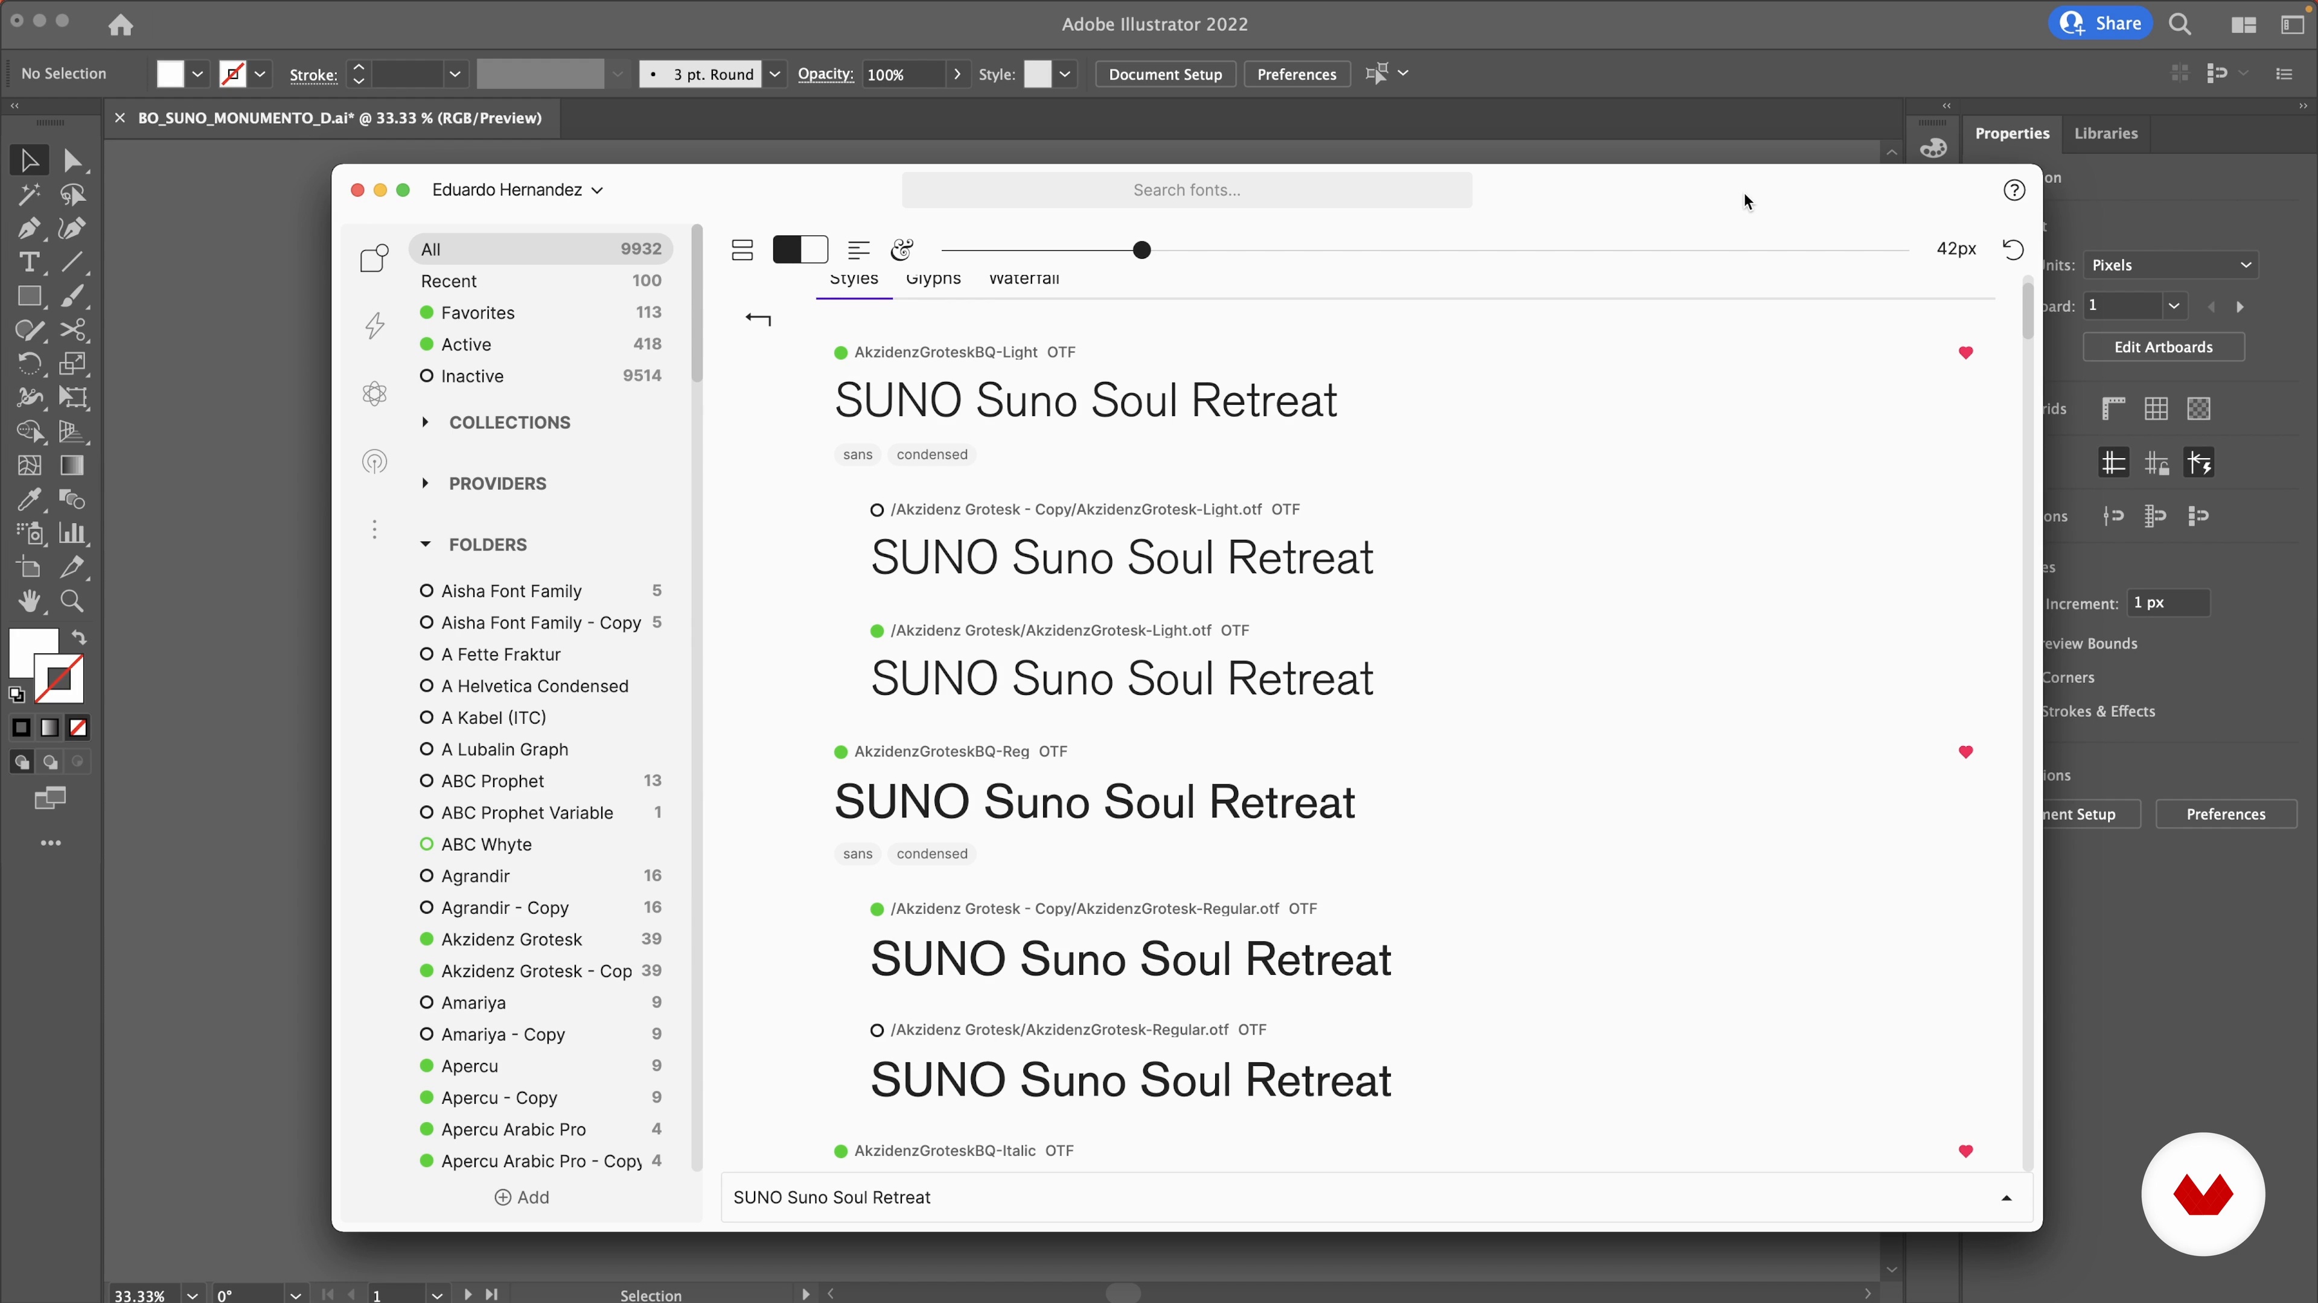Open the Waterfall tab

(1023, 279)
